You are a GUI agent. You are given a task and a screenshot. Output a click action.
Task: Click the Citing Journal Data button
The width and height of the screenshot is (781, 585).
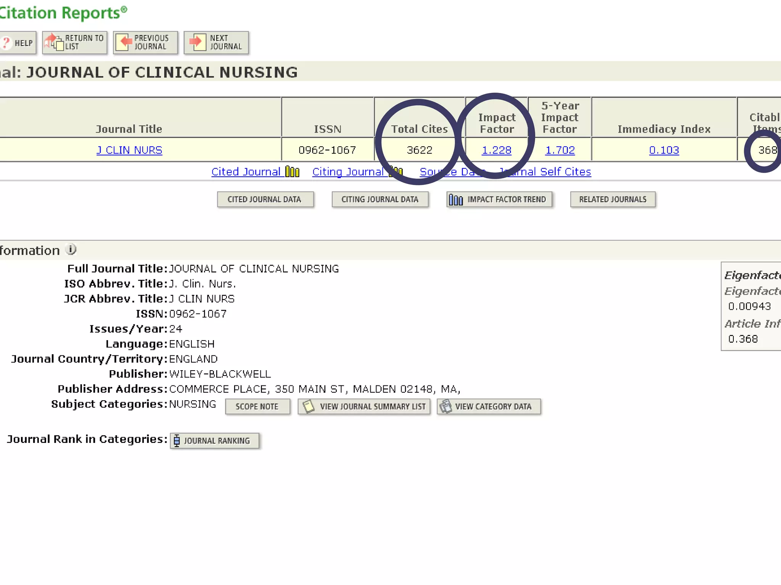(x=380, y=200)
